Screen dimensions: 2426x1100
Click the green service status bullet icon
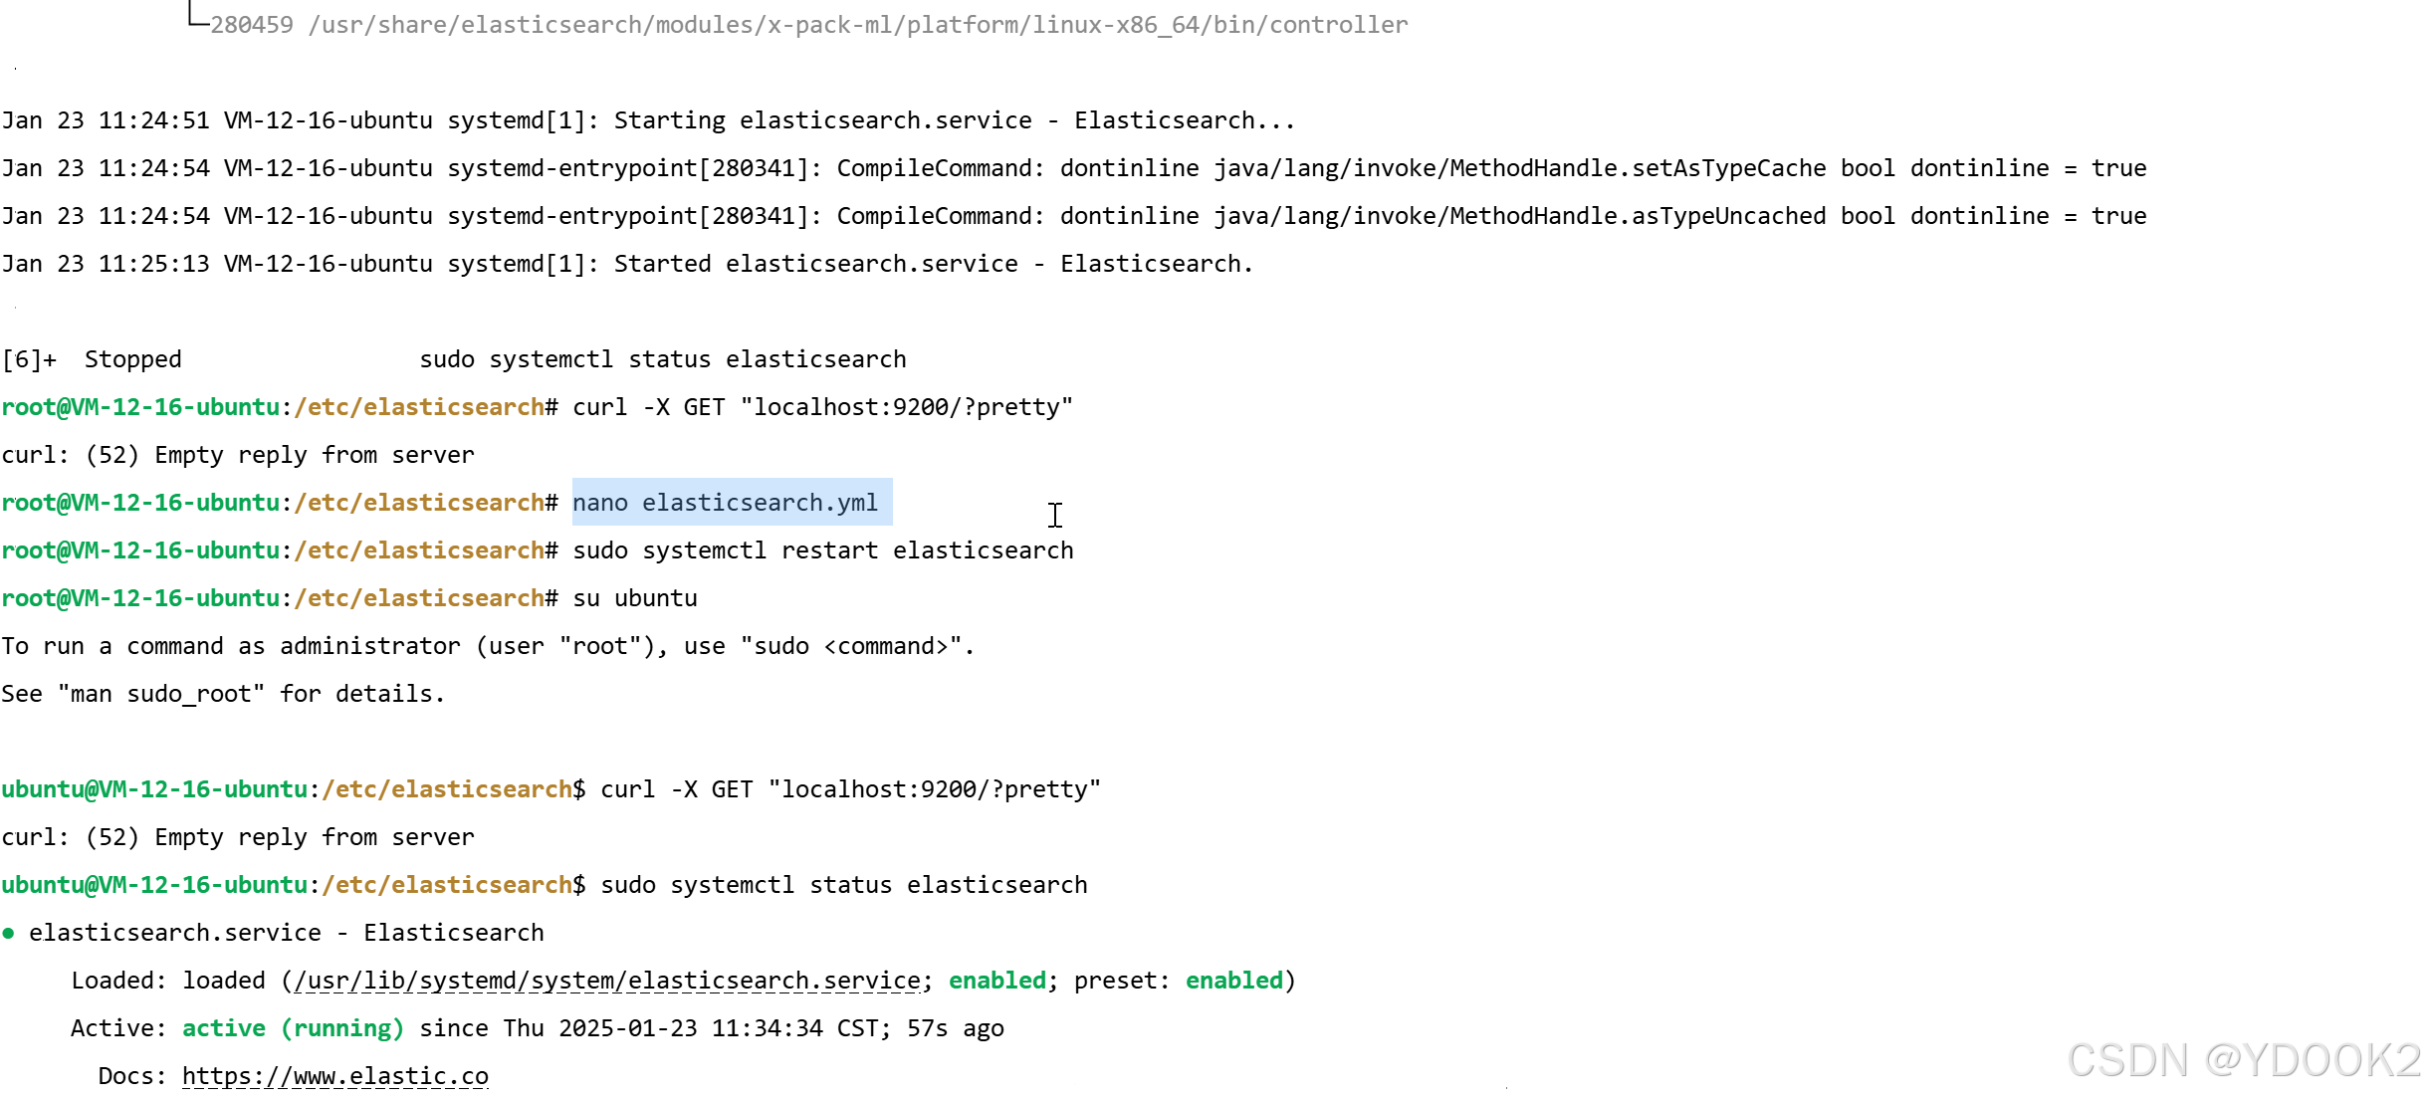tap(10, 933)
